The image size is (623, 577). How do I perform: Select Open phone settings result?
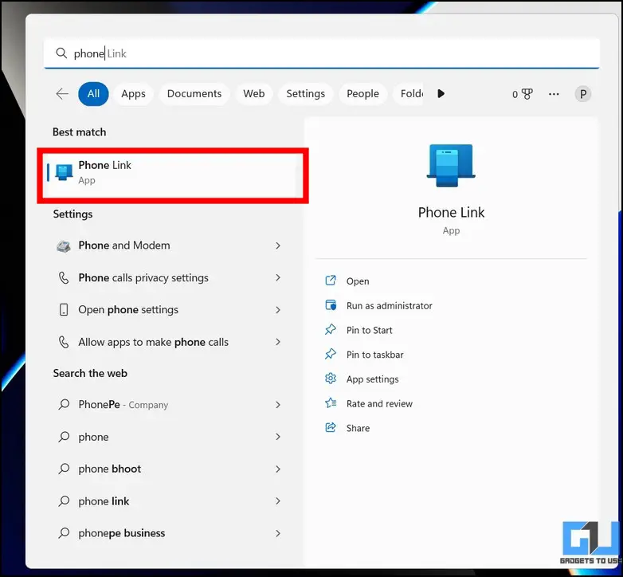click(168, 310)
